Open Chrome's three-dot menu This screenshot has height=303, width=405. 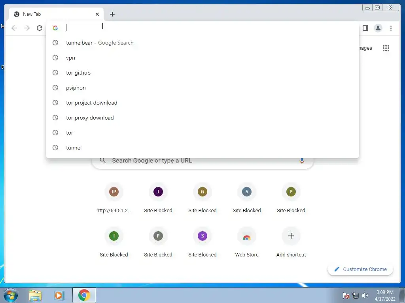pyautogui.click(x=391, y=28)
